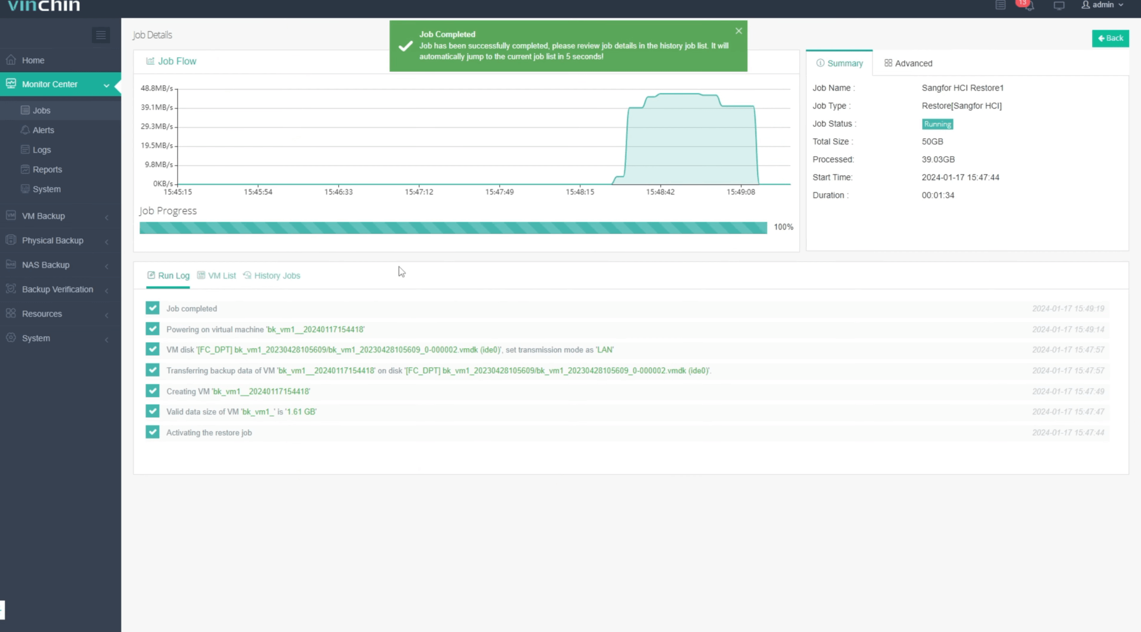Toggle checkbox for 'Transferring backup data' entry
Image resolution: width=1141 pixels, height=632 pixels.
pos(153,370)
